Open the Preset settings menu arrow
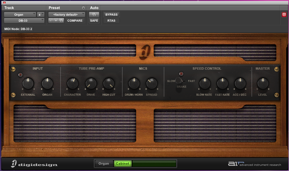 [83, 8]
